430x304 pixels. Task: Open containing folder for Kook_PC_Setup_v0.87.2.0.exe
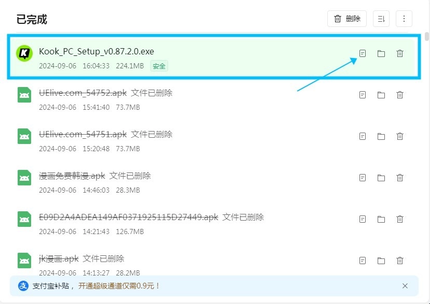pos(381,53)
